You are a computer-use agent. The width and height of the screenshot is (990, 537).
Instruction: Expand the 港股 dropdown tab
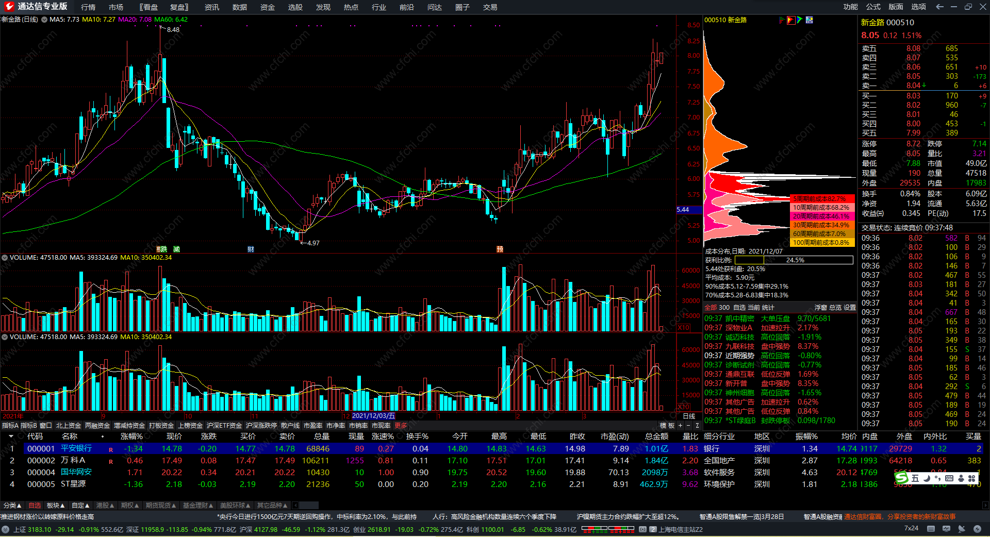pos(105,506)
